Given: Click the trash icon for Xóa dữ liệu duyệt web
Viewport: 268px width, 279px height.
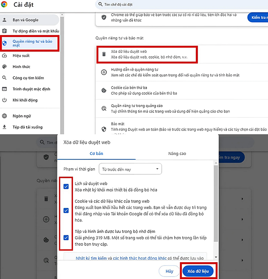Looking at the screenshot, I should coord(104,54).
